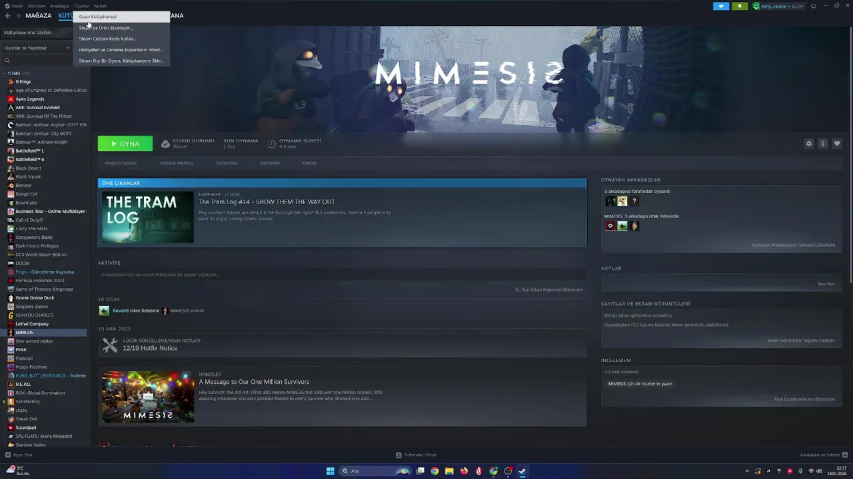Click Oynayan Arkadaşların Tümünü Görüntüle link
This screenshot has height=479, width=853.
(793, 245)
